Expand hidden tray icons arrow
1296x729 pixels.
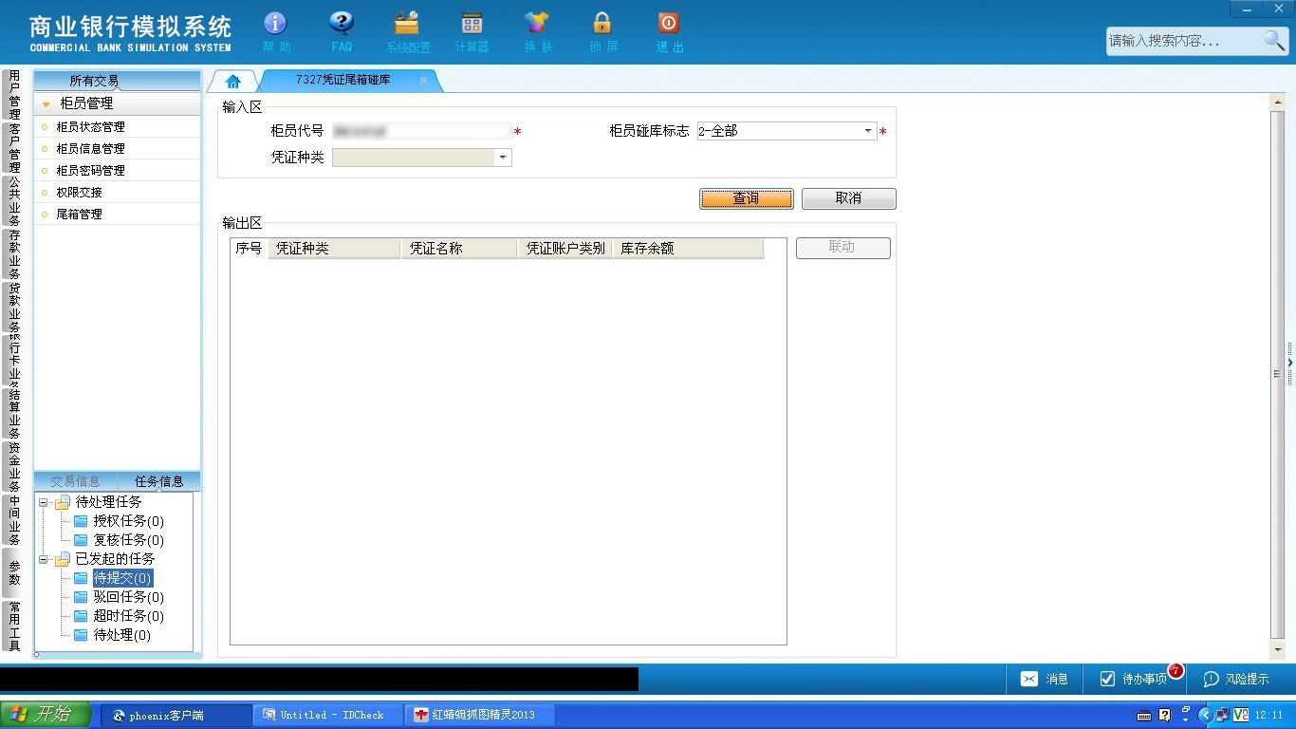(1206, 715)
